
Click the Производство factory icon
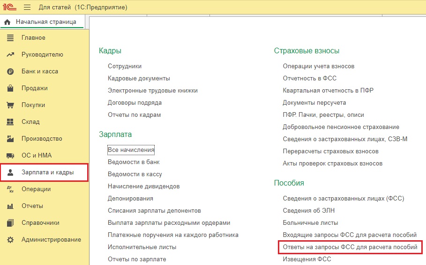(10, 139)
